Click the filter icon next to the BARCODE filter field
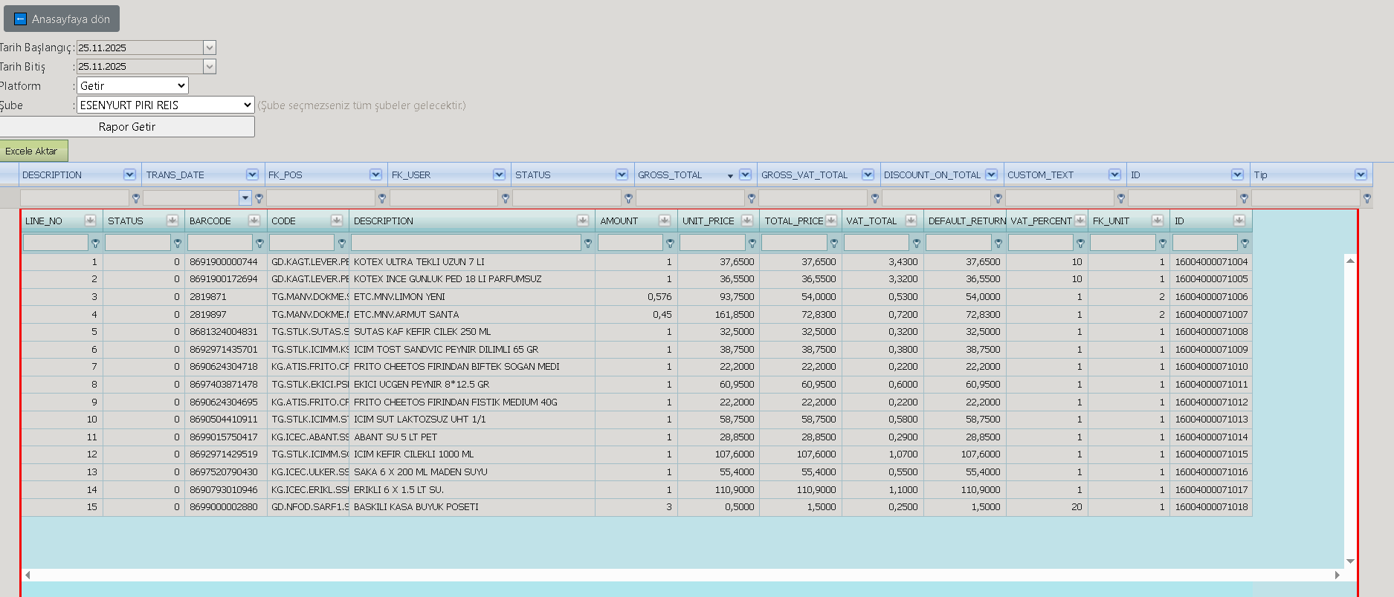 [x=259, y=243]
